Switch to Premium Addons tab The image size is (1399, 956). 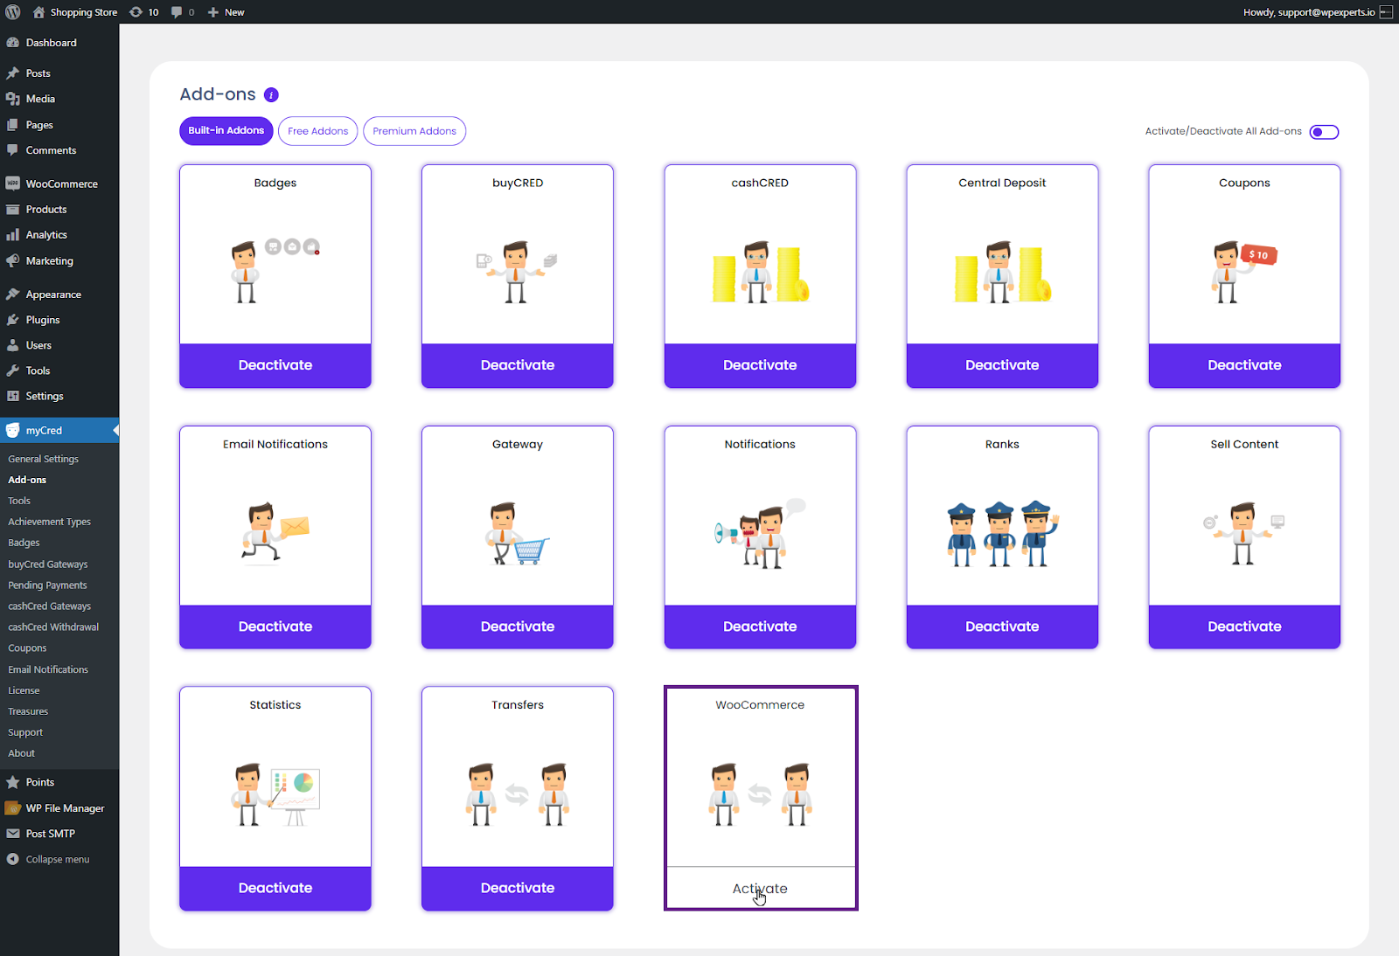coord(414,131)
